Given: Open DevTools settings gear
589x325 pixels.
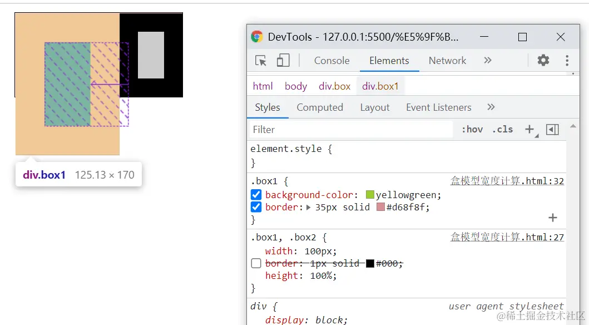Looking at the screenshot, I should click(x=543, y=60).
